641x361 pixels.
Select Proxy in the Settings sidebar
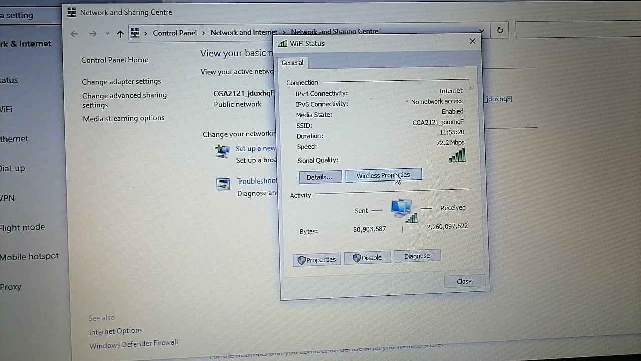[11, 287]
